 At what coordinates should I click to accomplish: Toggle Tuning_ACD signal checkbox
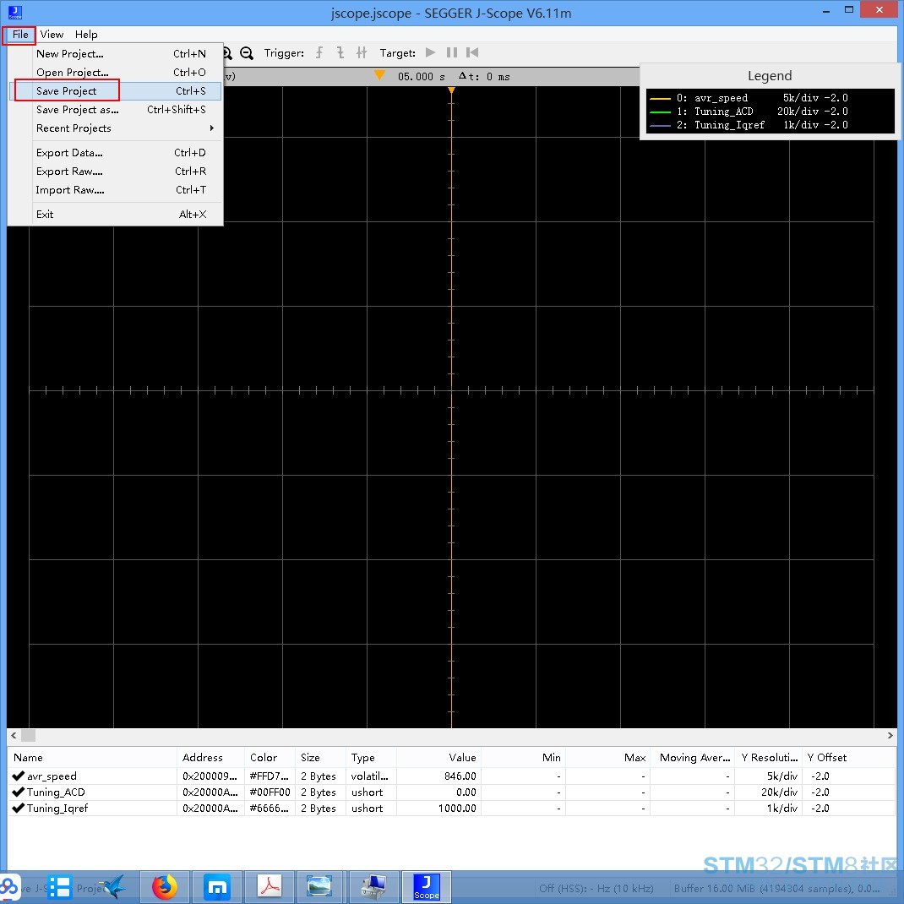18,792
